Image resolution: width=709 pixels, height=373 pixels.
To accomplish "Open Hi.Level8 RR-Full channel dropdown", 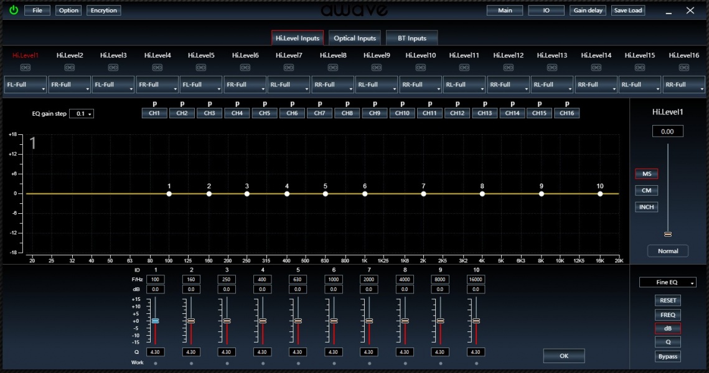I will [332, 85].
